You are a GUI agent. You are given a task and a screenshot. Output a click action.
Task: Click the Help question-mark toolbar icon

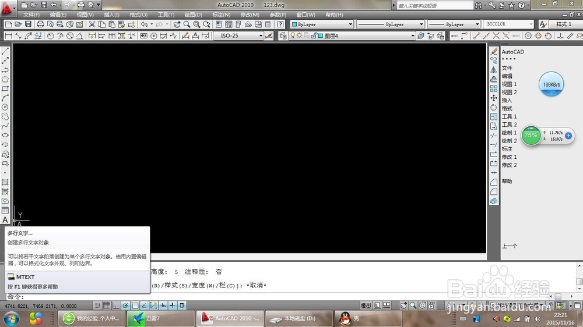pyautogui.click(x=280, y=24)
